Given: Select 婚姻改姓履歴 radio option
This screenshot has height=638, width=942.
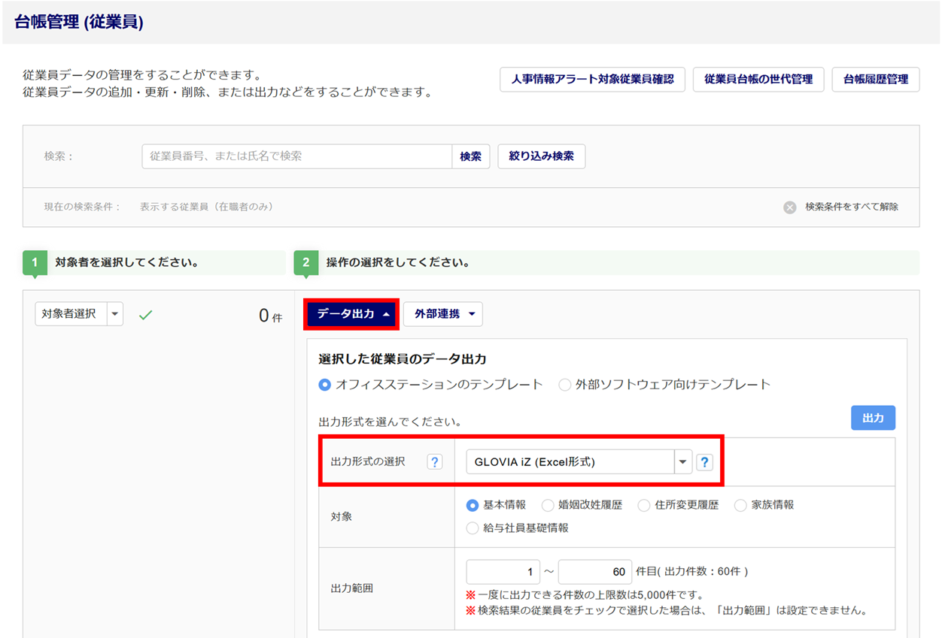Looking at the screenshot, I should coord(548,505).
